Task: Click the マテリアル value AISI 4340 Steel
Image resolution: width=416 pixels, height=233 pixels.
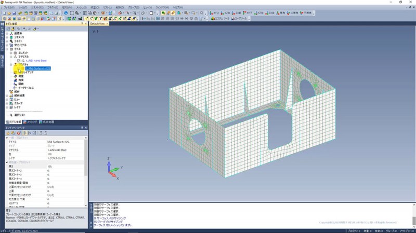Action: coord(66,150)
